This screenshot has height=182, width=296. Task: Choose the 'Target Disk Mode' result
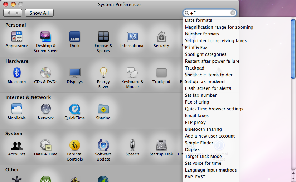point(203,156)
